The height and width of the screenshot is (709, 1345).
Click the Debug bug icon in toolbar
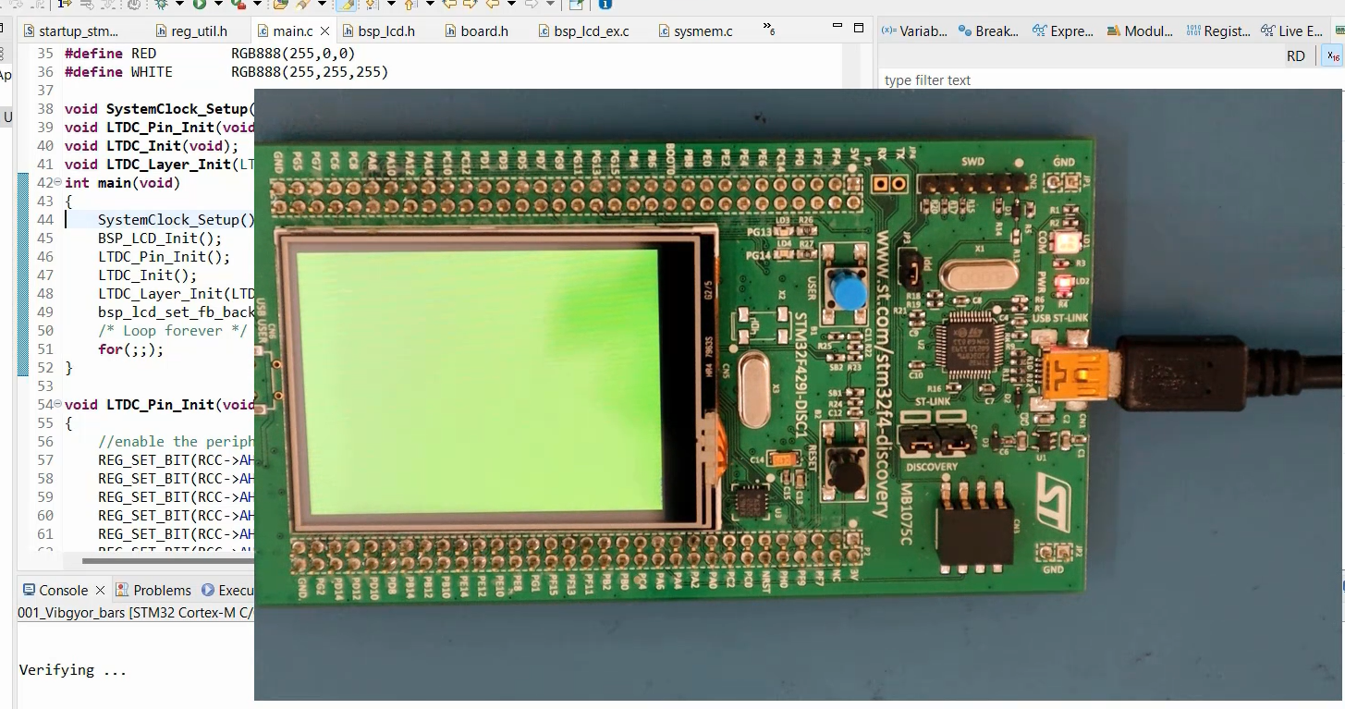click(x=162, y=4)
